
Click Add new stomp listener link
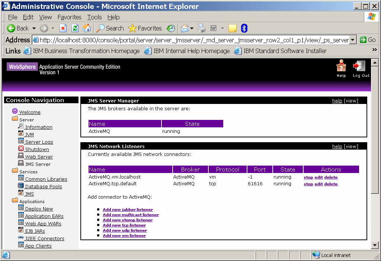tap(128, 220)
